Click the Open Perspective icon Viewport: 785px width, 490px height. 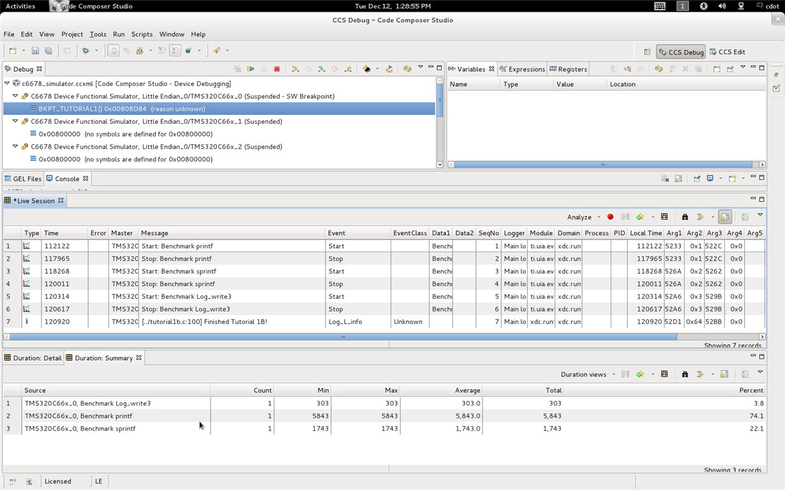click(647, 52)
